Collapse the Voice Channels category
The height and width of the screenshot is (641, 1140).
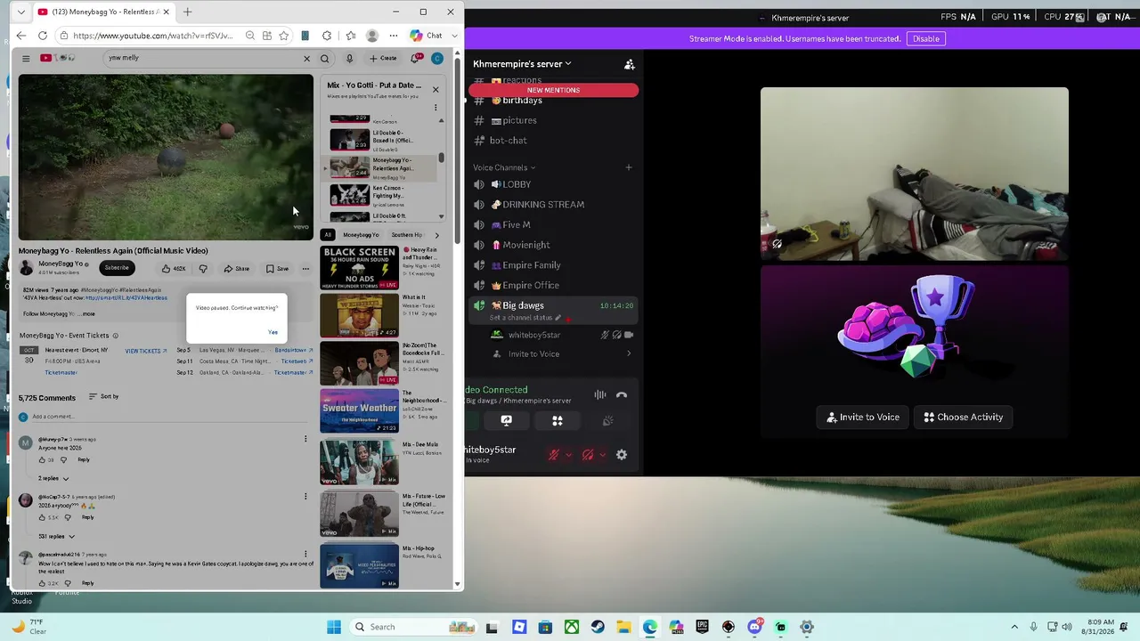pos(504,167)
